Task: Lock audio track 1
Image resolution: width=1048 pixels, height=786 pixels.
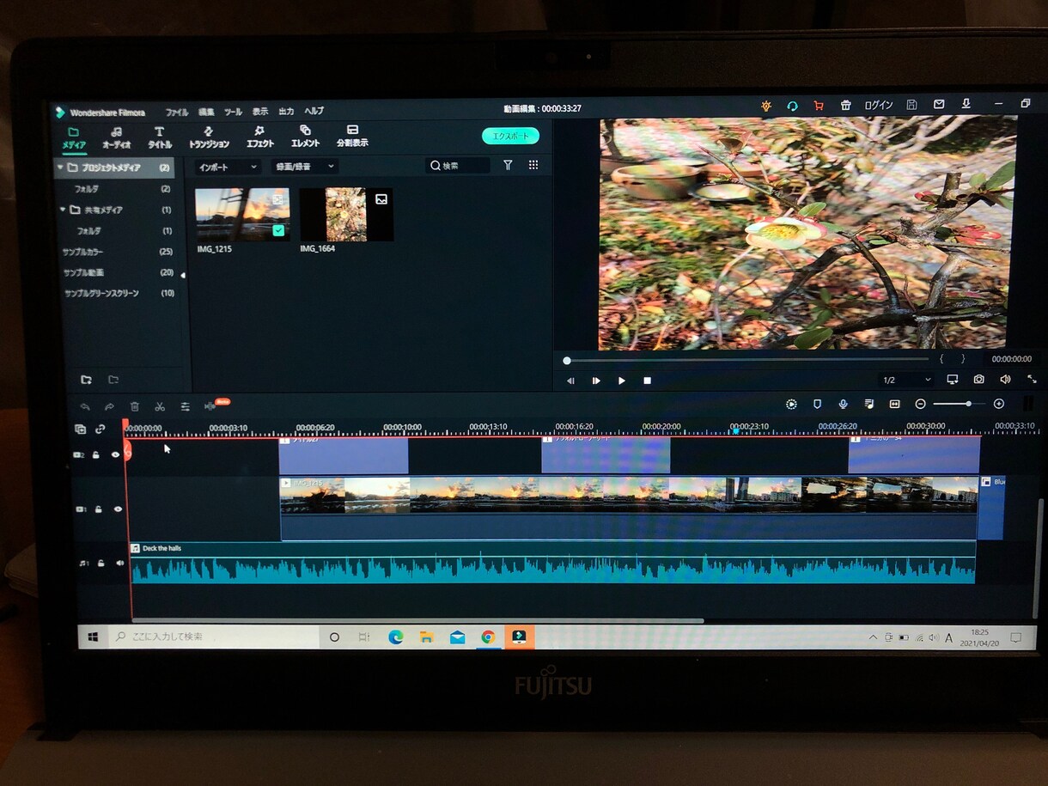Action: (101, 564)
